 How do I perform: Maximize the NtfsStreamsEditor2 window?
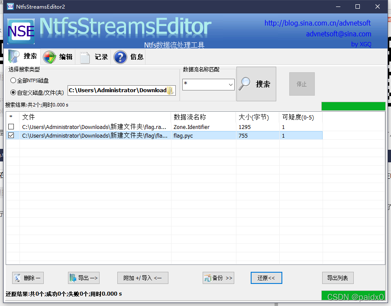(x=358, y=7)
